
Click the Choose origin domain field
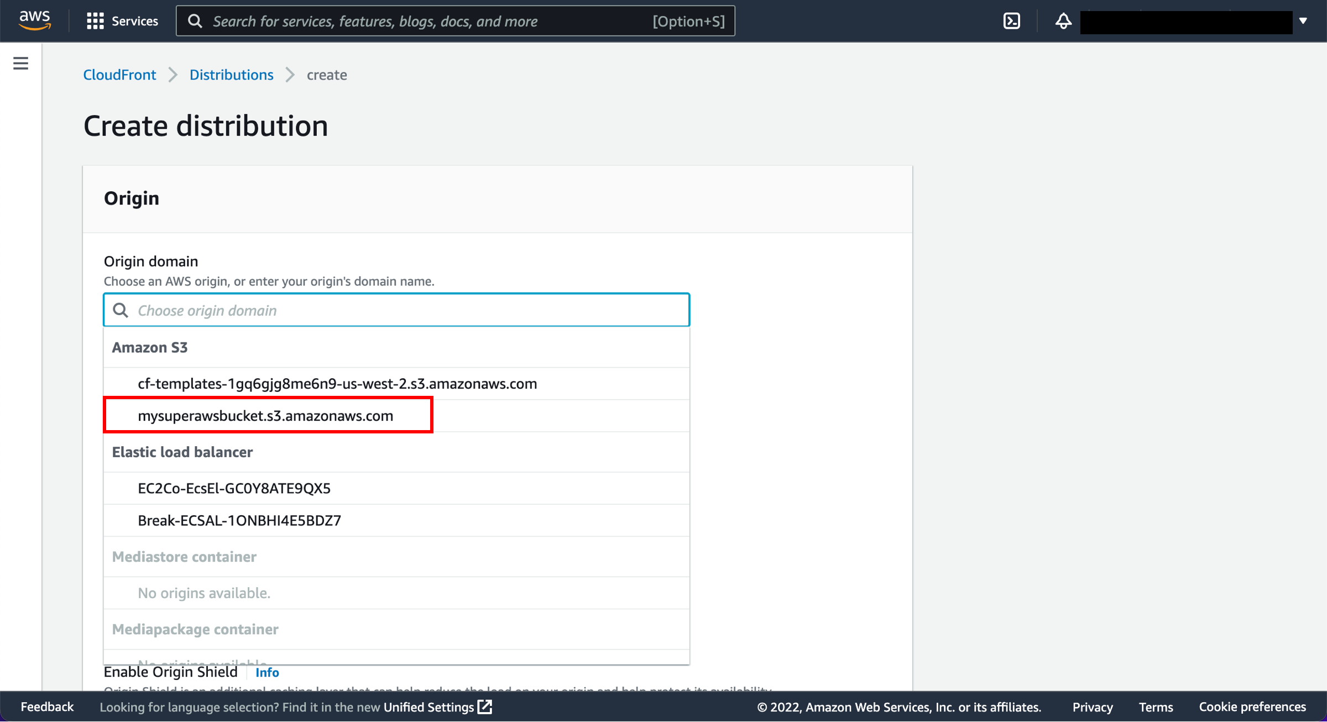click(396, 310)
